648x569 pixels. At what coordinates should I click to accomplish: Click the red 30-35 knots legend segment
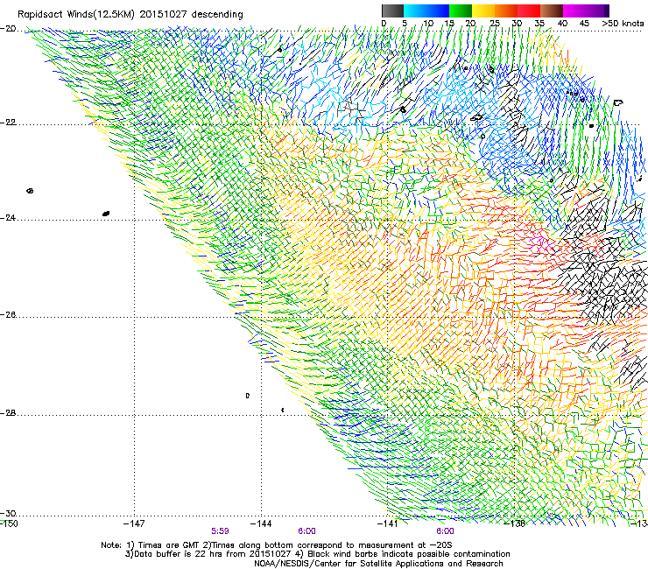(529, 11)
